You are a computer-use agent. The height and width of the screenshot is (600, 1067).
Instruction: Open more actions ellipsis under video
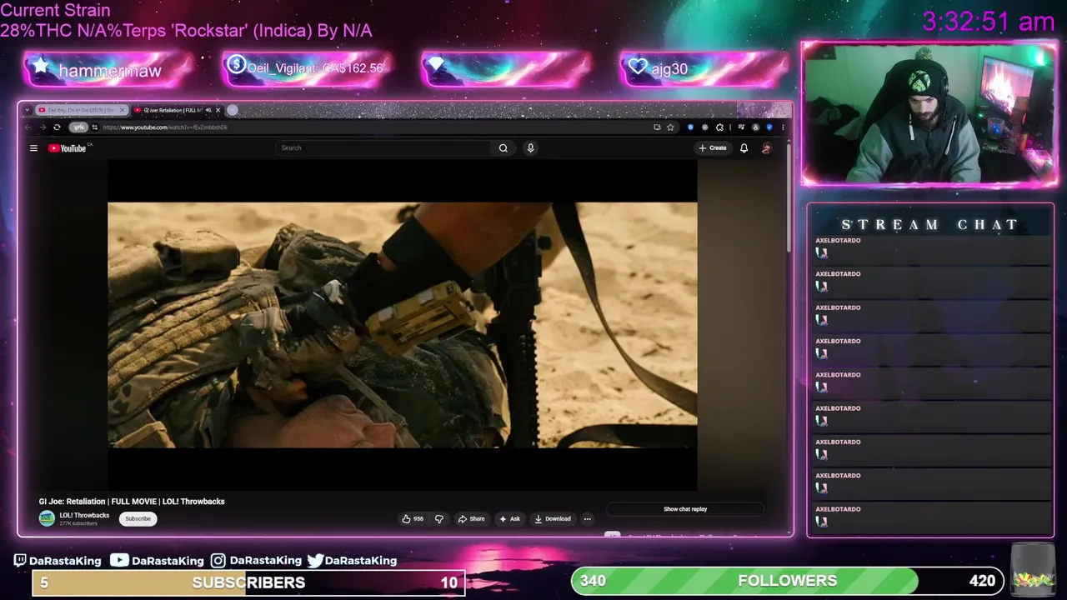tap(587, 519)
